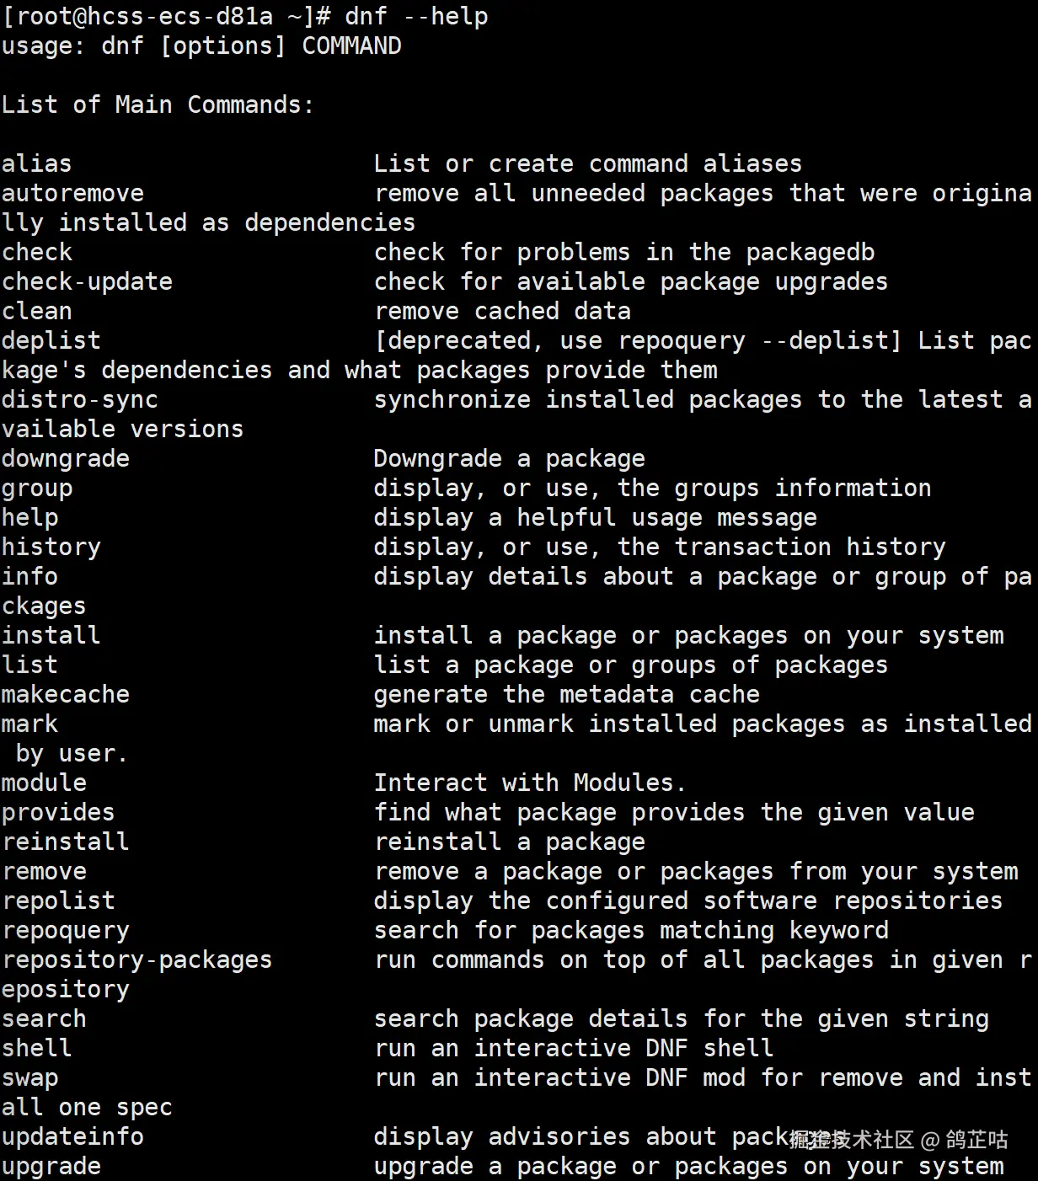Click the 'run an interactive DNF shell' description
This screenshot has width=1038, height=1181.
pyautogui.click(x=574, y=1048)
